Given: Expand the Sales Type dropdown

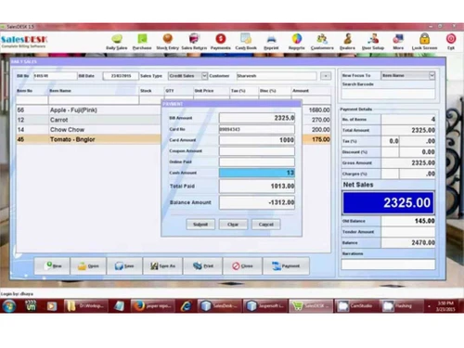Looking at the screenshot, I should [204, 76].
